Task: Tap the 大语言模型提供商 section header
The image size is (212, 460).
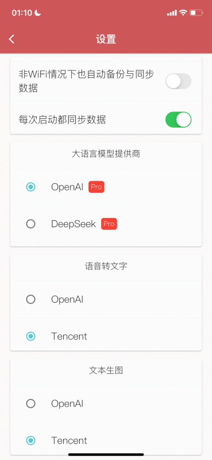Action: pyautogui.click(x=106, y=154)
